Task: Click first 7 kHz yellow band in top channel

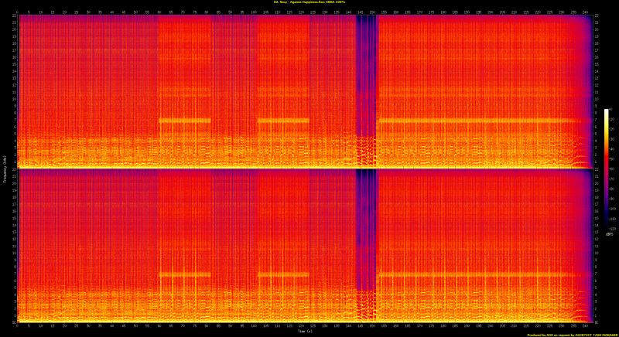Action: pos(184,121)
